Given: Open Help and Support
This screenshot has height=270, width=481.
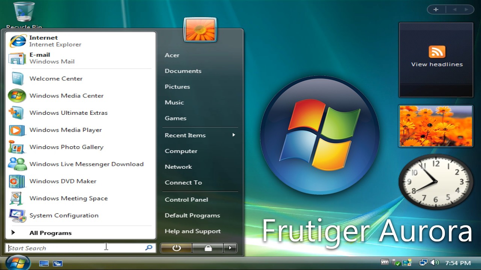Looking at the screenshot, I should (x=200, y=231).
